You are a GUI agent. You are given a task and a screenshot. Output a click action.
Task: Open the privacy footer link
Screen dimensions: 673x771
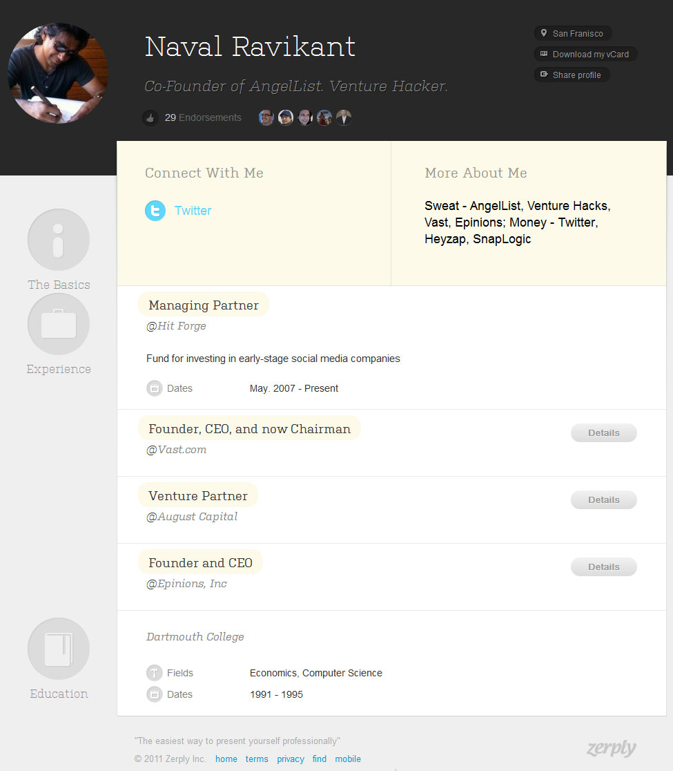tap(291, 759)
